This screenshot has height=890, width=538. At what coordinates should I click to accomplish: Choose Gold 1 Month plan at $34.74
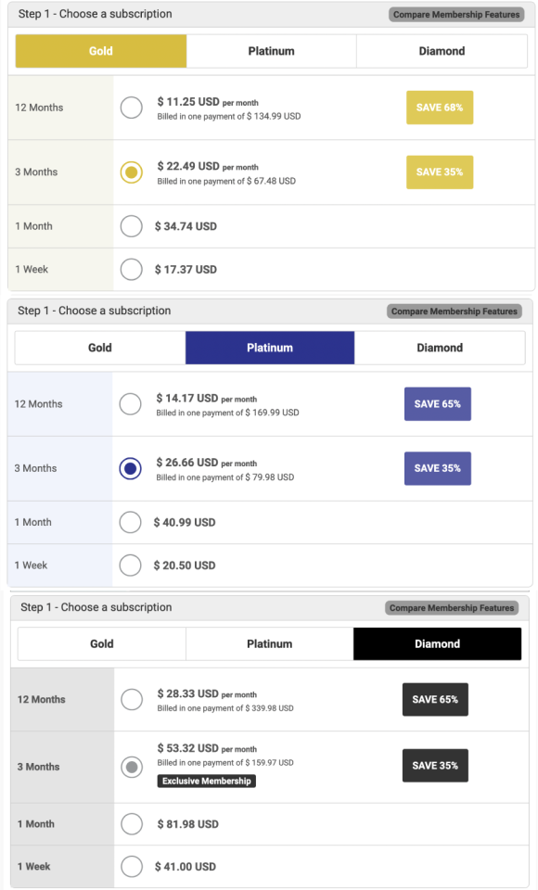pos(131,226)
